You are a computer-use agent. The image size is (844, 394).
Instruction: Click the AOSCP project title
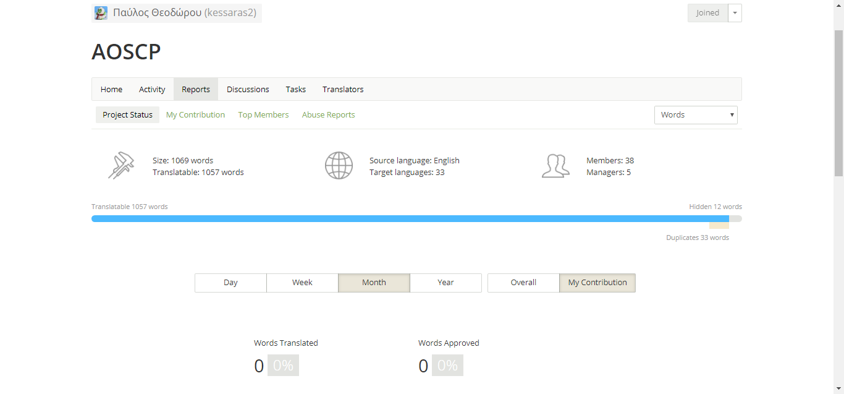coord(126,52)
